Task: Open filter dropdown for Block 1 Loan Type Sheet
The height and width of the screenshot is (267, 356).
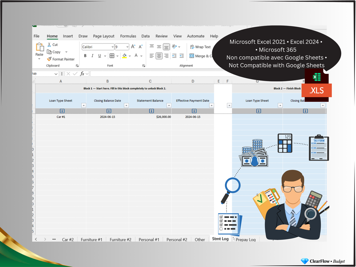Action: click(x=84, y=105)
